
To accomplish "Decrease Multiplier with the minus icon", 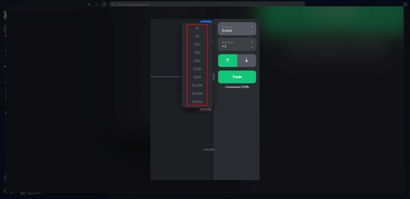I will pos(252,47).
